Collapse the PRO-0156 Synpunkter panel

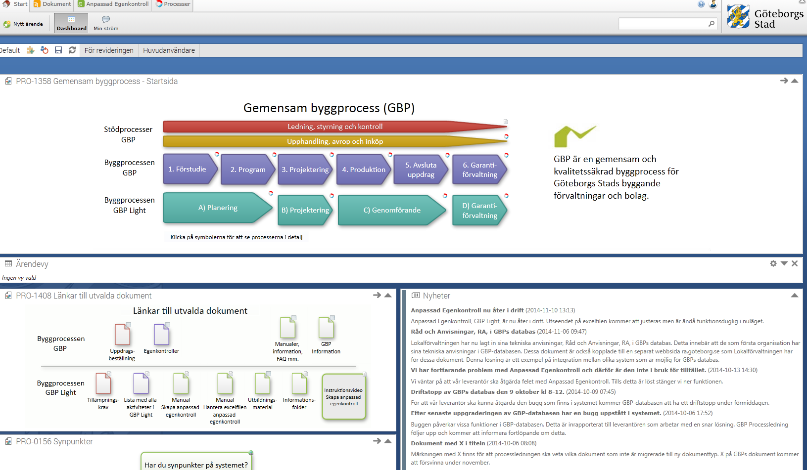(388, 441)
